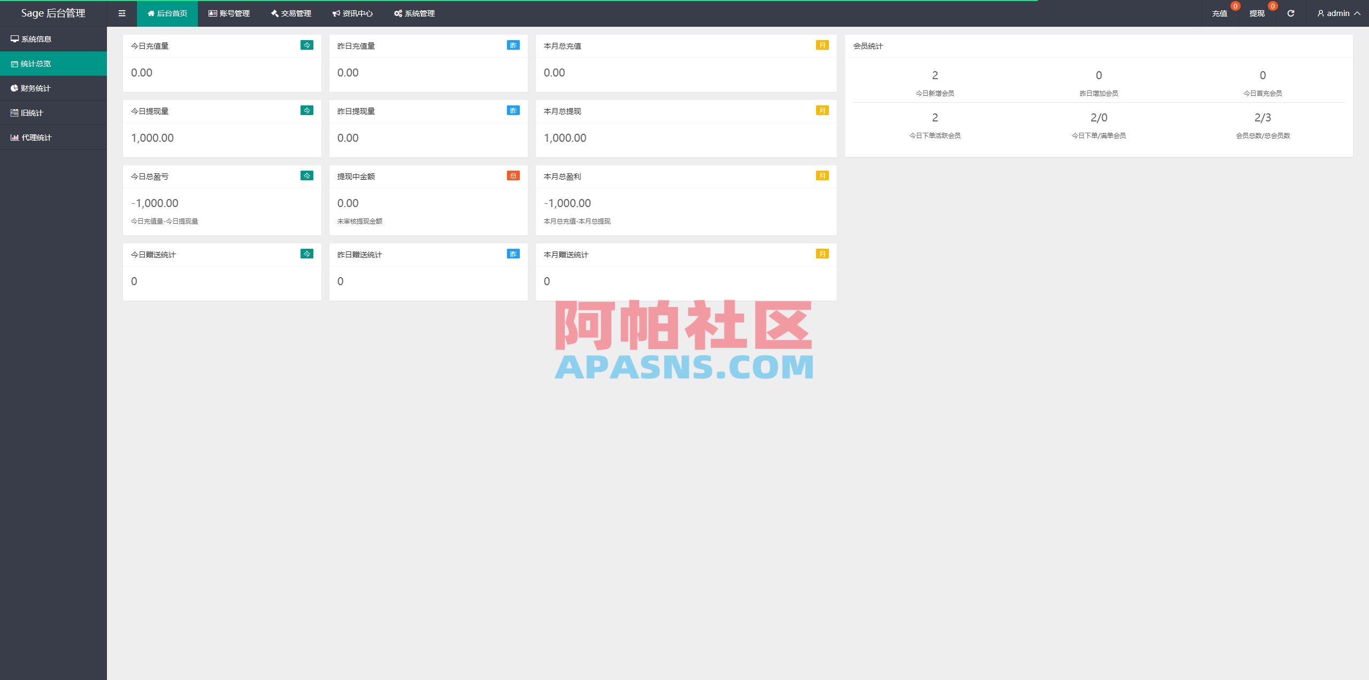Screen dimensions: 1369x680
Task: Click the gavel icon beside 交易管理
Action: [x=274, y=13]
